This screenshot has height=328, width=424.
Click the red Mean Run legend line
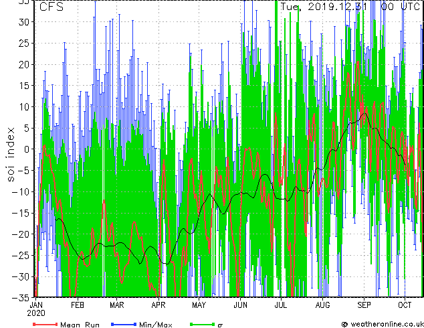pos(45,324)
